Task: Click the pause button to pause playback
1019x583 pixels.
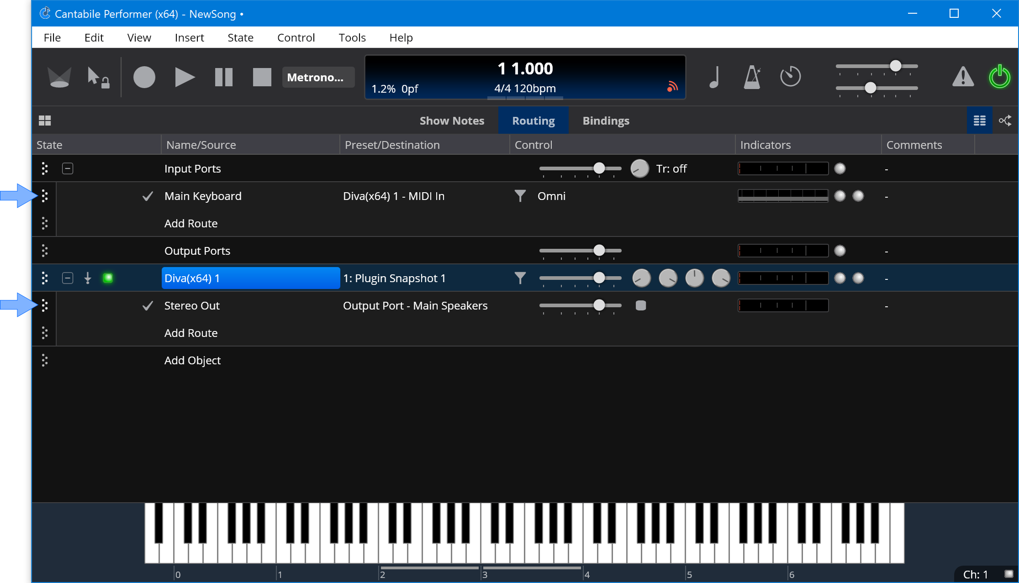Action: coord(222,77)
